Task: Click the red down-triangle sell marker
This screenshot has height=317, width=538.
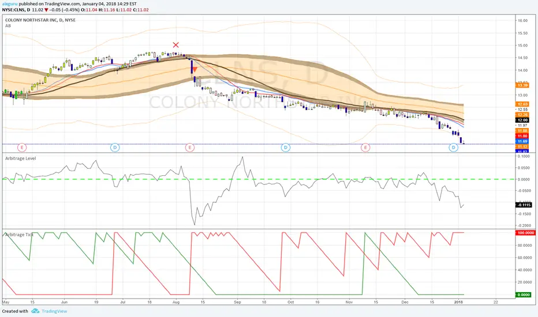Action: 195,70
